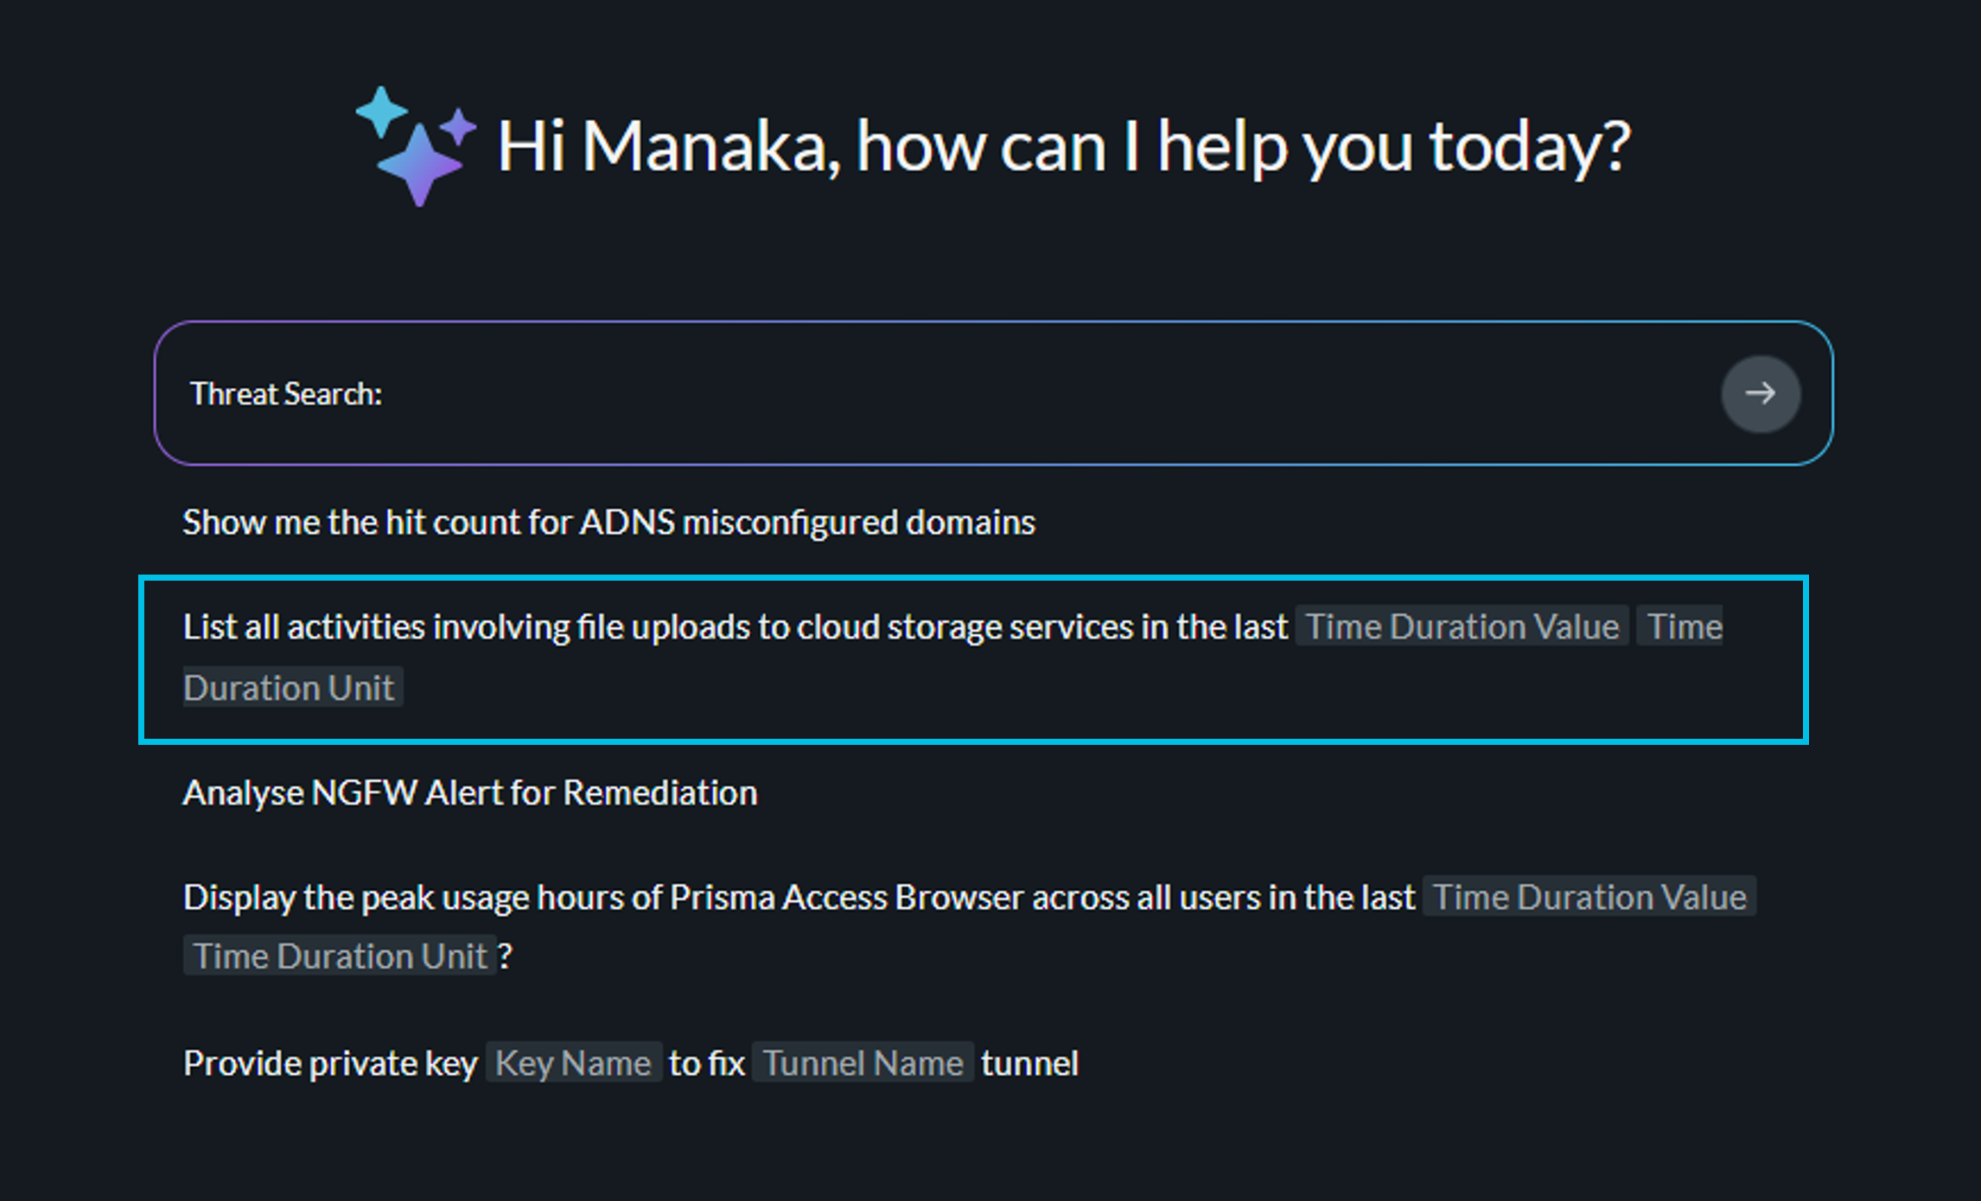The height and width of the screenshot is (1201, 1981).
Task: Click the small purple sparkle star icon
Action: pos(457,127)
